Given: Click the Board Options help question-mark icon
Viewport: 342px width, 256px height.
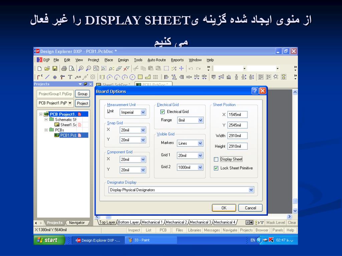Looking at the screenshot, I should tap(255, 91).
